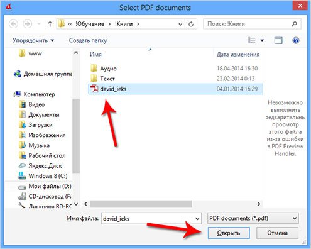Screen dimensions: 311x249
Task: Open PDF documents (*.pdf) filter dropdown
Action: coord(253,218)
